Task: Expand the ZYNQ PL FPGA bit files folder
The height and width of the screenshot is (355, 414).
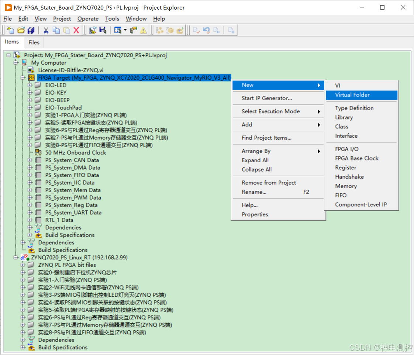Action: (23, 265)
